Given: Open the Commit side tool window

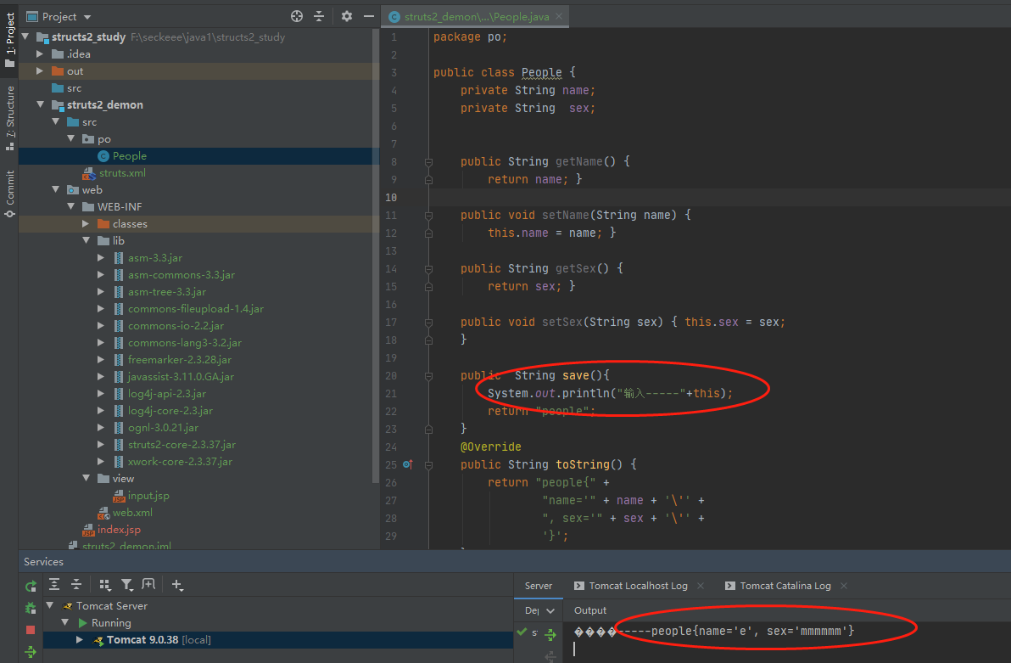Looking at the screenshot, I should [x=9, y=194].
